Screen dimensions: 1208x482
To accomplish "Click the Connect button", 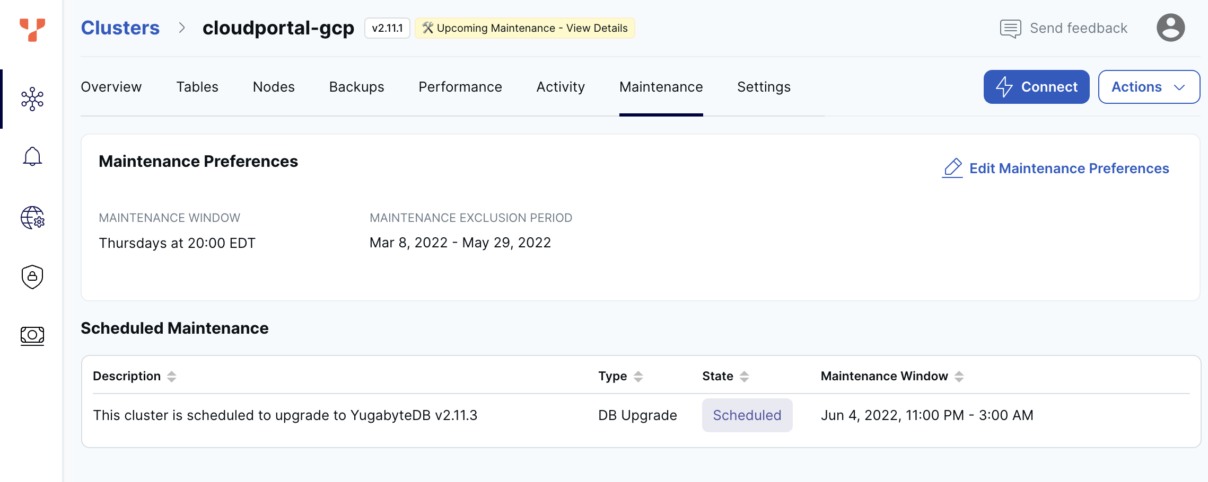I will pyautogui.click(x=1036, y=86).
